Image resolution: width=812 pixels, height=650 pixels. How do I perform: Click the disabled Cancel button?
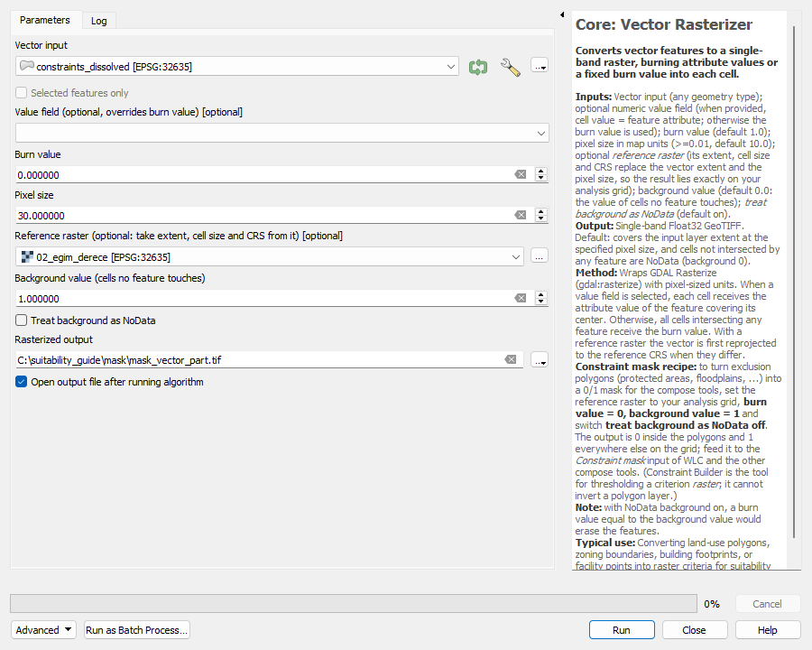768,603
